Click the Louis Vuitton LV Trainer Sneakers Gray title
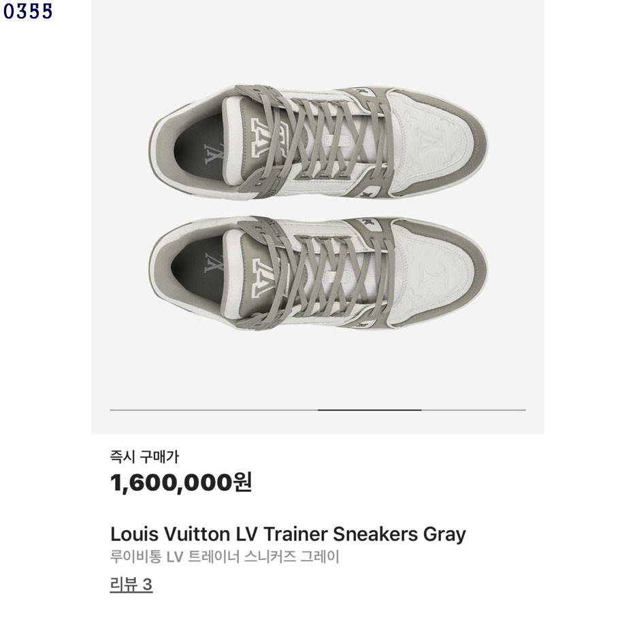 pos(288,534)
